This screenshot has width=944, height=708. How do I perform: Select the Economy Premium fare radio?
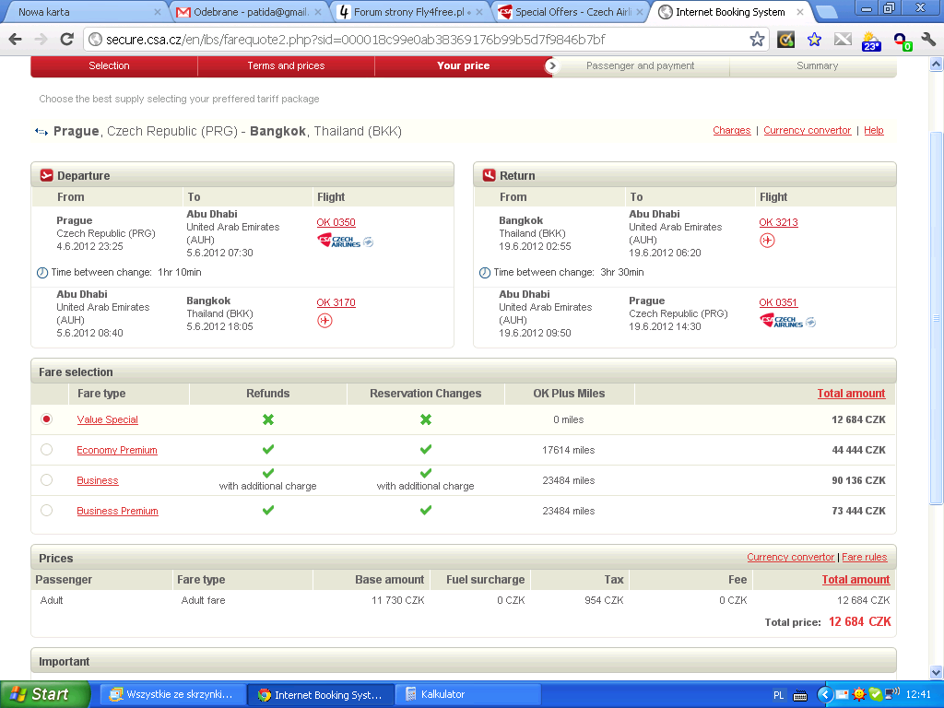pyautogui.click(x=46, y=450)
